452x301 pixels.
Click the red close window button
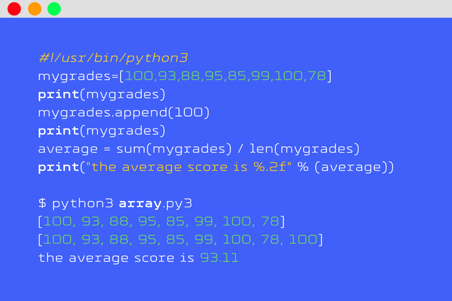[x=14, y=9]
